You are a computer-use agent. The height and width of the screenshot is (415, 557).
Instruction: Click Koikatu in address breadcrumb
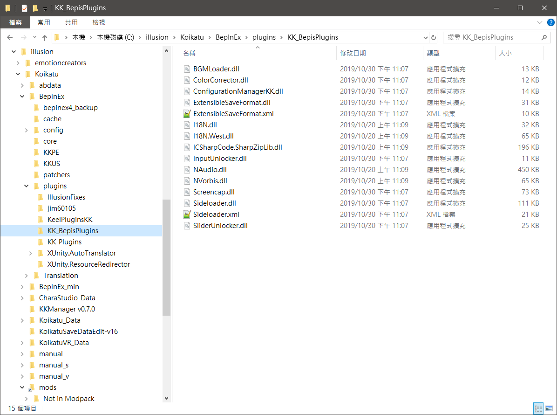pos(192,37)
